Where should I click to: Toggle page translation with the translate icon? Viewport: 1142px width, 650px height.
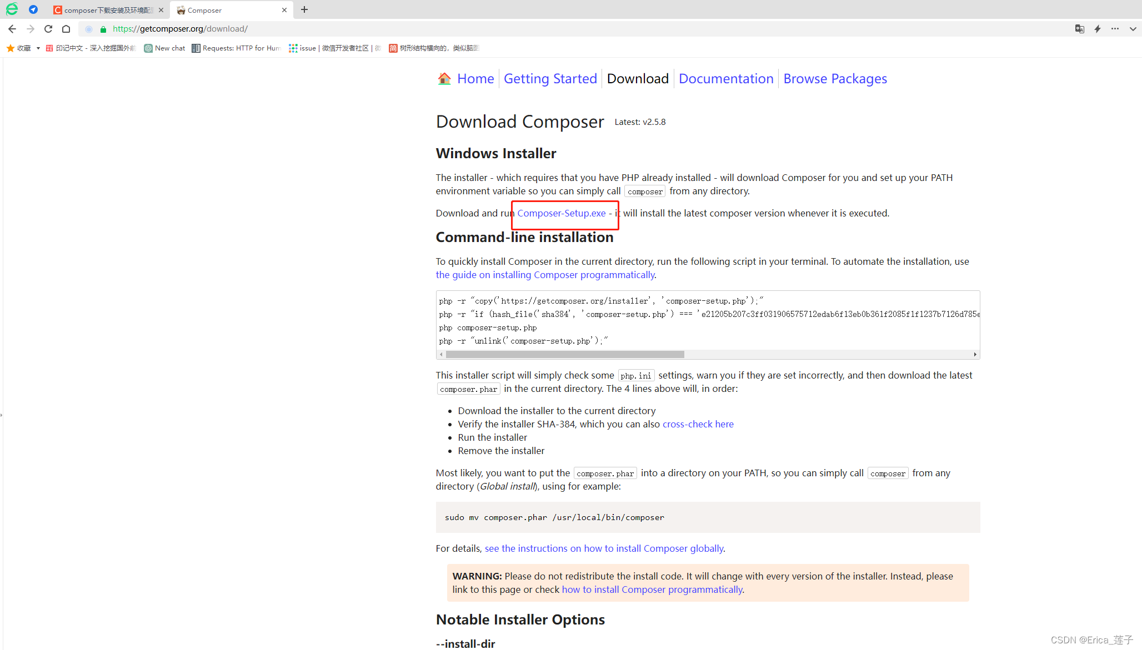(x=1080, y=29)
